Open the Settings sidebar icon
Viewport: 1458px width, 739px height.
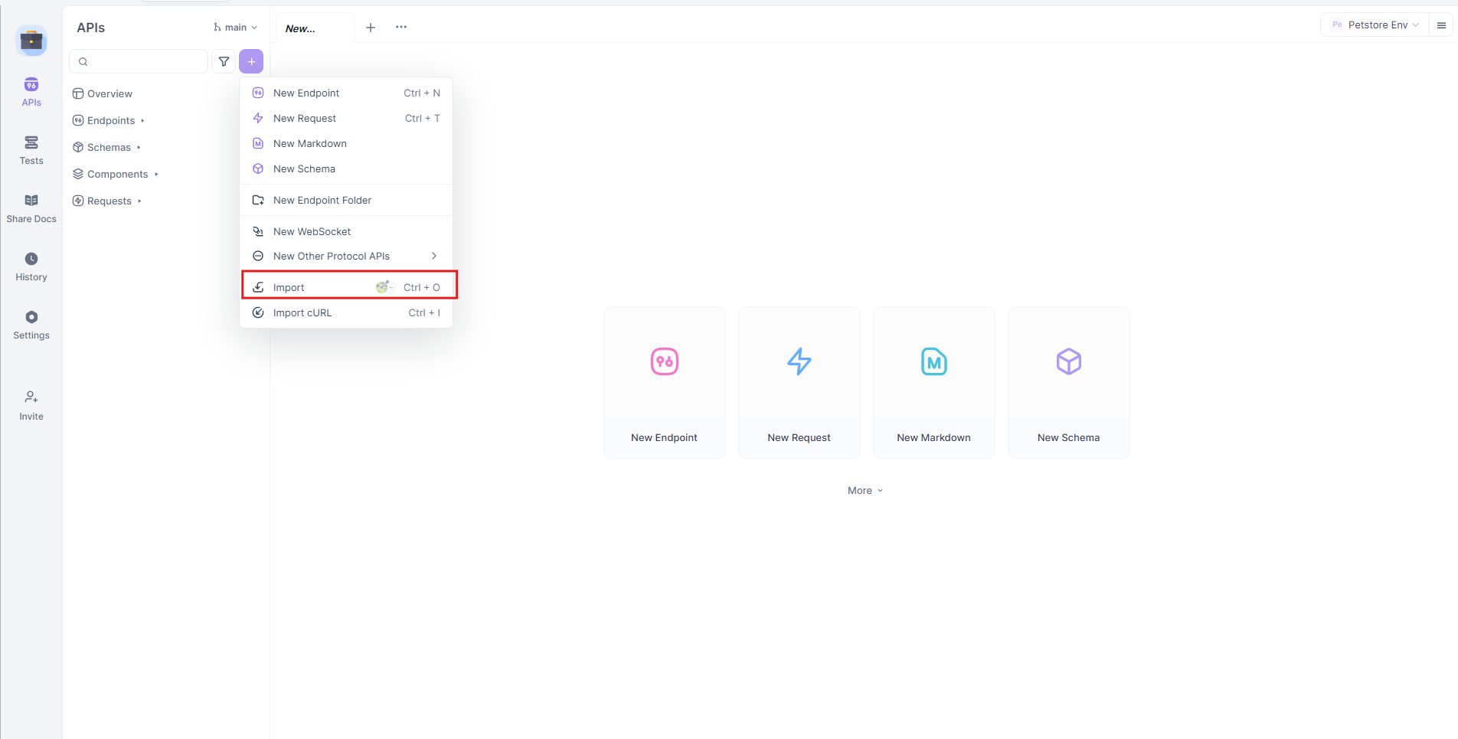click(31, 317)
